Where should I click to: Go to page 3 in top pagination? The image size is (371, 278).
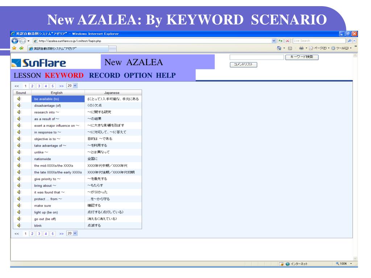coord(39,86)
